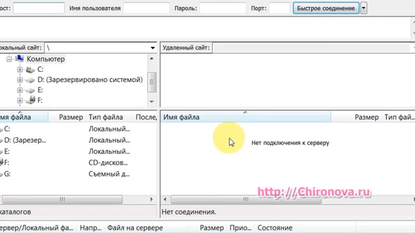Click the remote list horizontal scrollbar thumb
The width and height of the screenshot is (415, 233).
pyautogui.click(x=246, y=199)
